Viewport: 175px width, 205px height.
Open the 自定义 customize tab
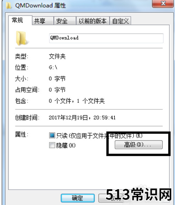point(120,21)
